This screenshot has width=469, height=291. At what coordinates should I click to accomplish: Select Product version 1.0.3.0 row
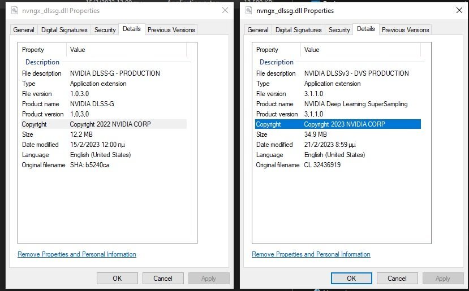(x=104, y=114)
